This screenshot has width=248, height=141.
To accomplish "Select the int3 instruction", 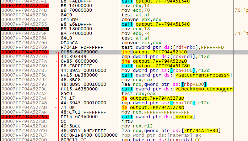I will click(x=127, y=121).
